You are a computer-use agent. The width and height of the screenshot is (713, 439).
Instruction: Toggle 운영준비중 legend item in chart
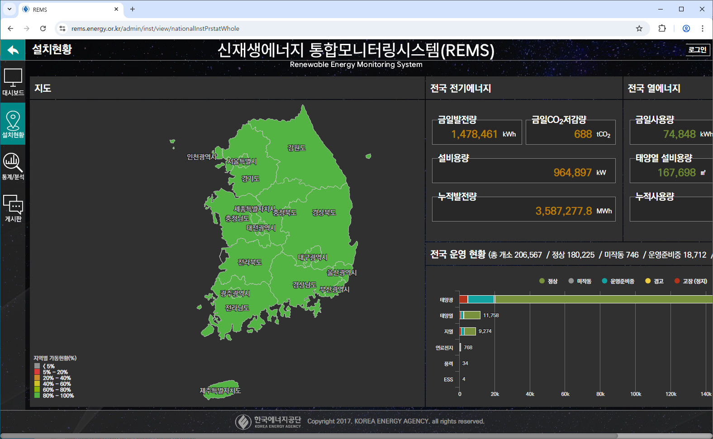click(x=618, y=281)
